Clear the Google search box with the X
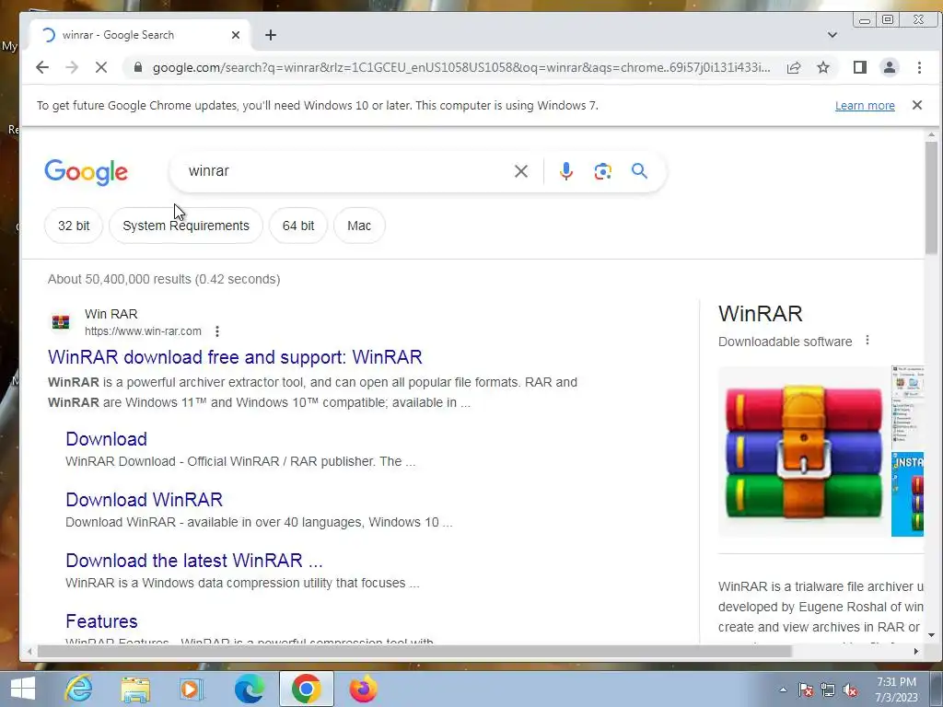 [x=521, y=171]
